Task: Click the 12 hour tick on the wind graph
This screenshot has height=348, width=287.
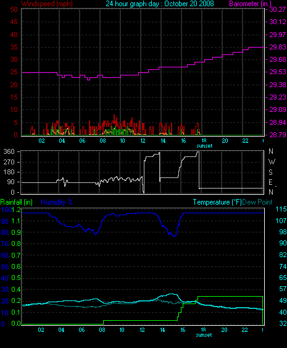Action: click(143, 141)
